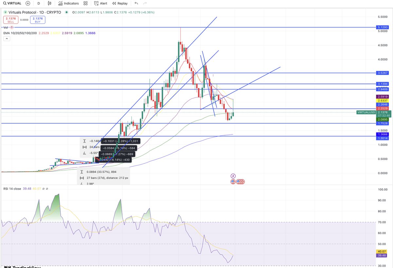
Task: Click the Virtuals Protocol · 1D · CRYPTO title
Action: coord(35,12)
